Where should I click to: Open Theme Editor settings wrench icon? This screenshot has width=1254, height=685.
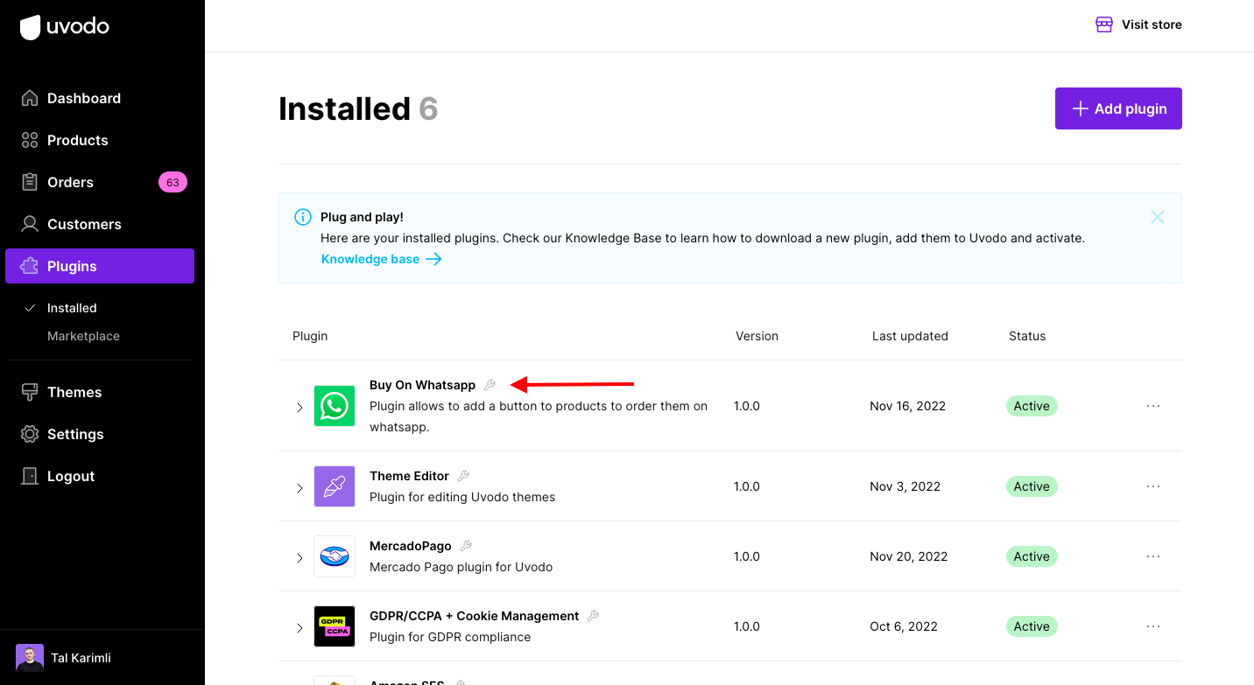click(464, 476)
